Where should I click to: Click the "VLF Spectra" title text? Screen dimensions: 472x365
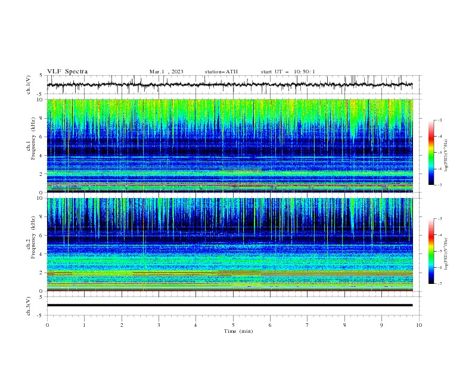click(67, 72)
